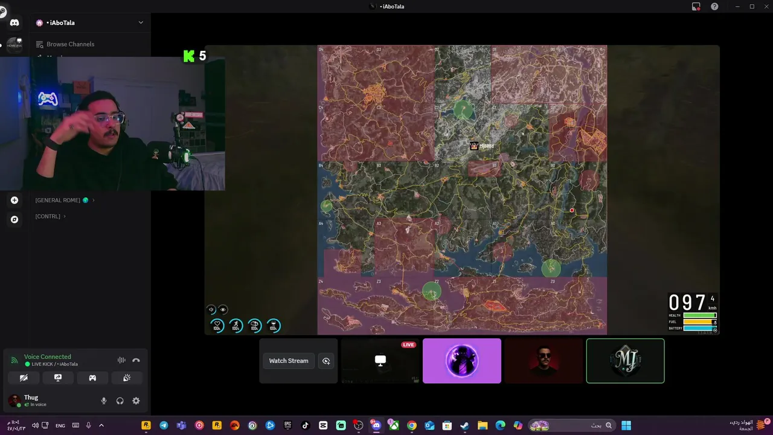
Task: Open the taskbar clock and date
Action: click(x=16, y=425)
